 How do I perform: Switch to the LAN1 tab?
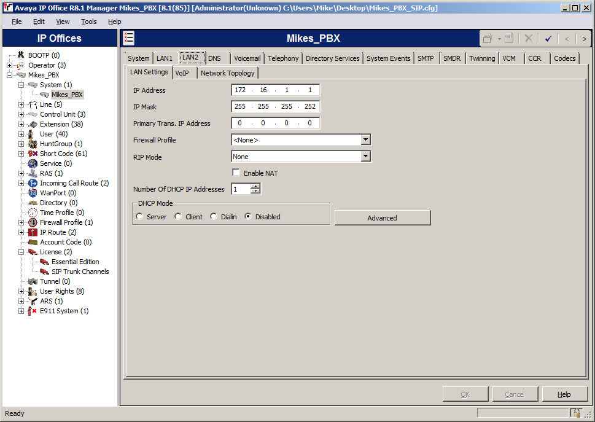[165, 58]
